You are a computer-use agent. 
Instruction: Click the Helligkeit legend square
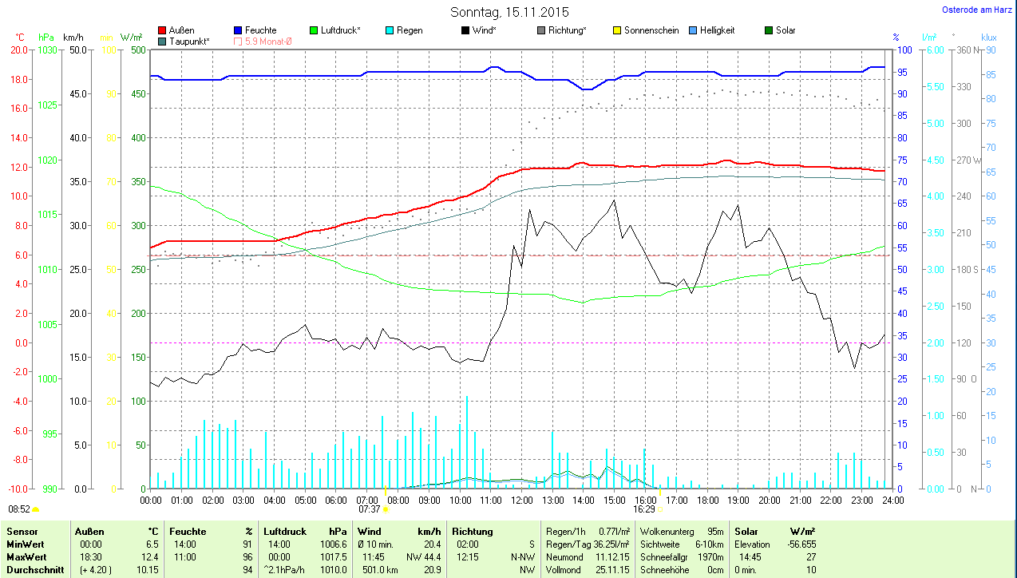point(692,30)
